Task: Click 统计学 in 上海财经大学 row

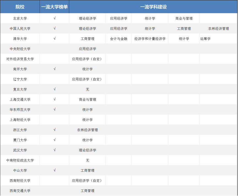Action: pyautogui.click(x=87, y=120)
